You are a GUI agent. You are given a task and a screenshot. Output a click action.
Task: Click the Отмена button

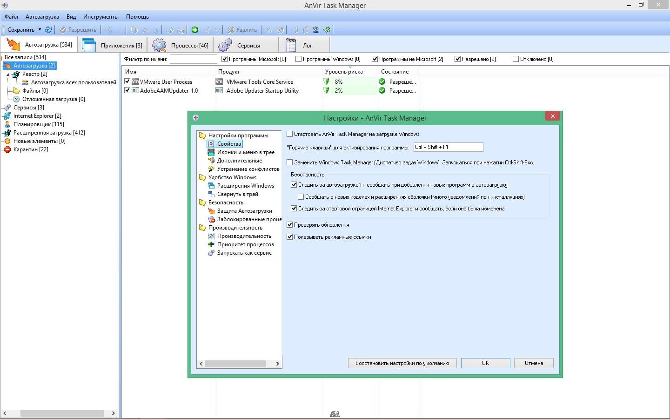coord(534,363)
